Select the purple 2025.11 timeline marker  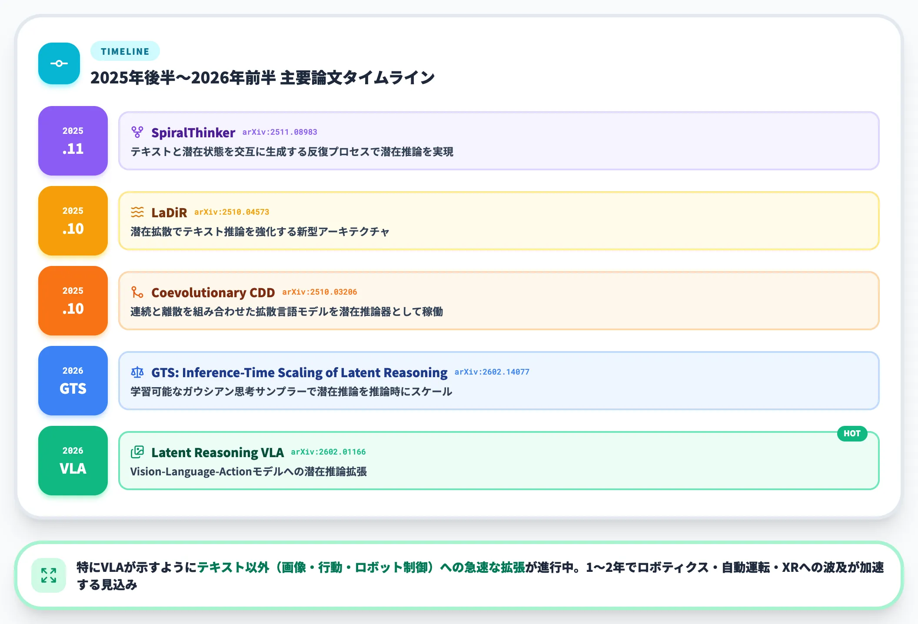click(x=73, y=141)
